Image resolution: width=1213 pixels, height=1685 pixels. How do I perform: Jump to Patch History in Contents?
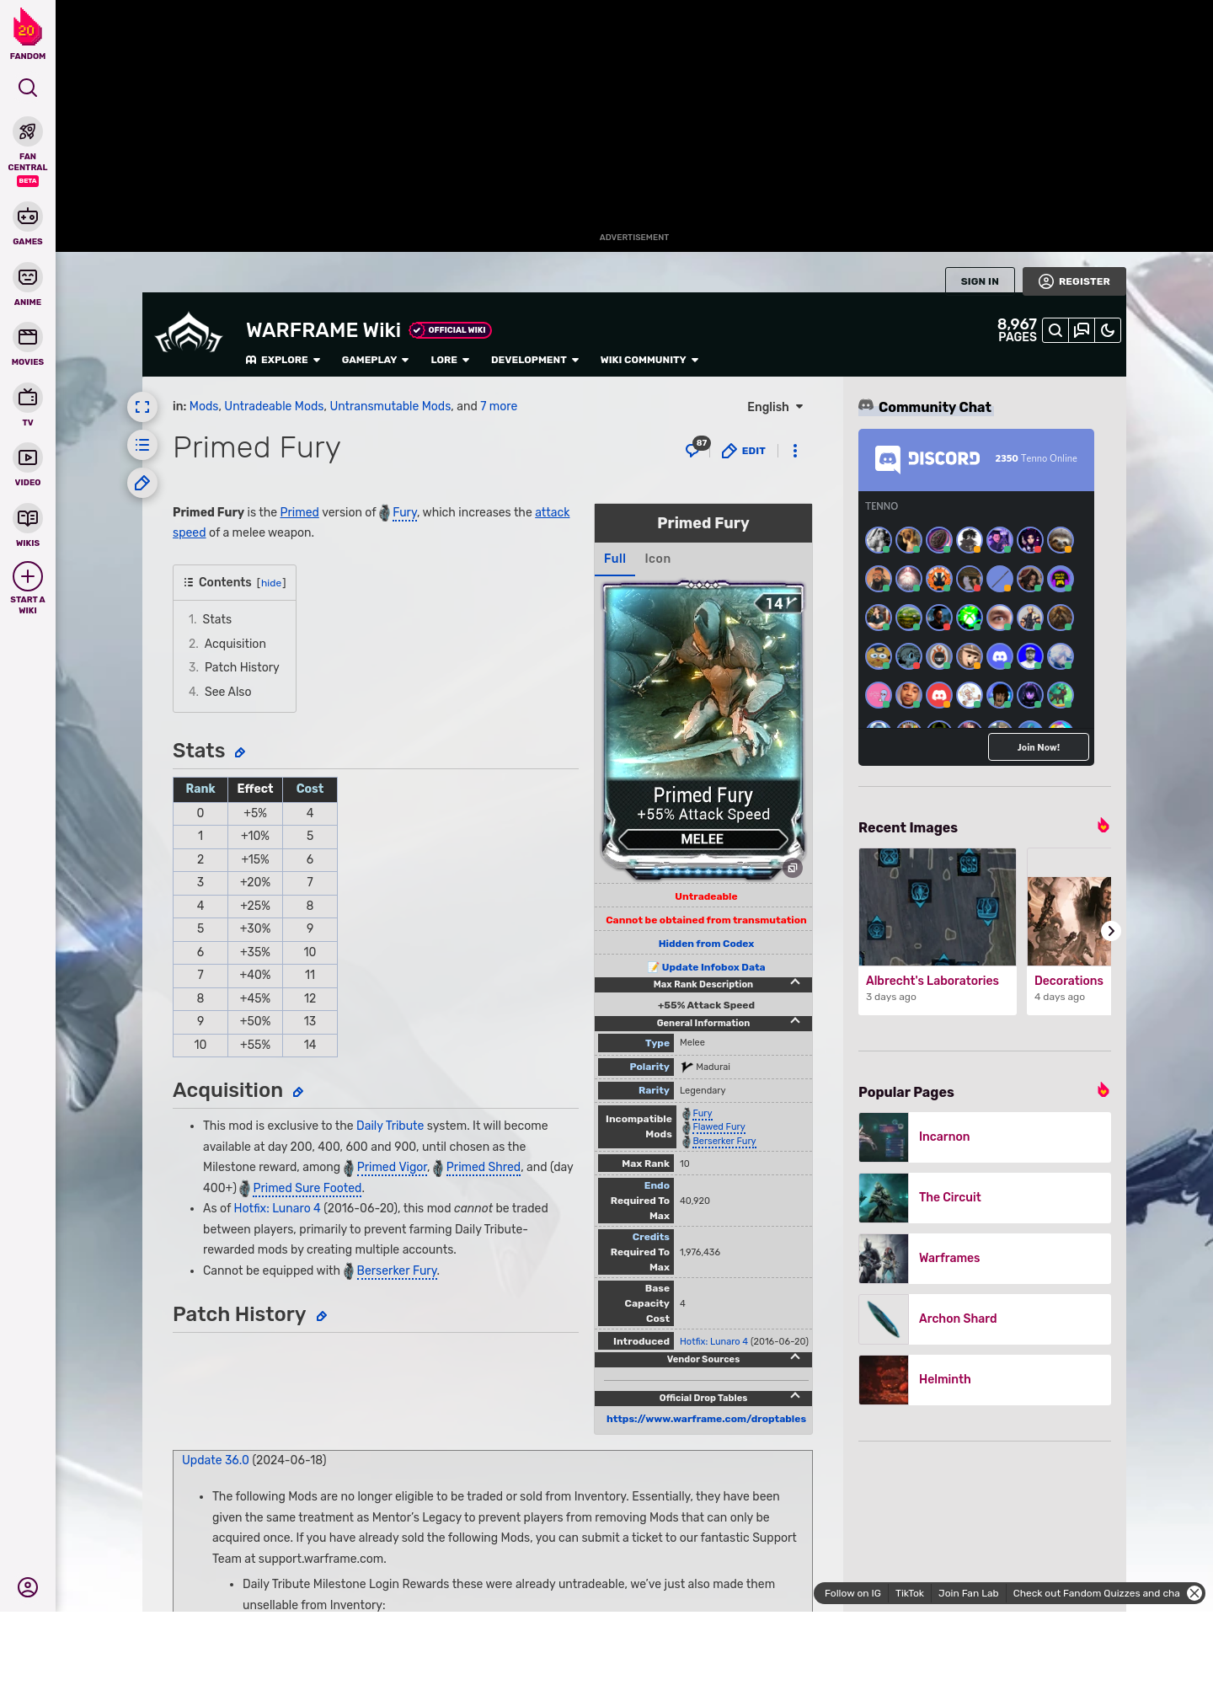coord(242,667)
